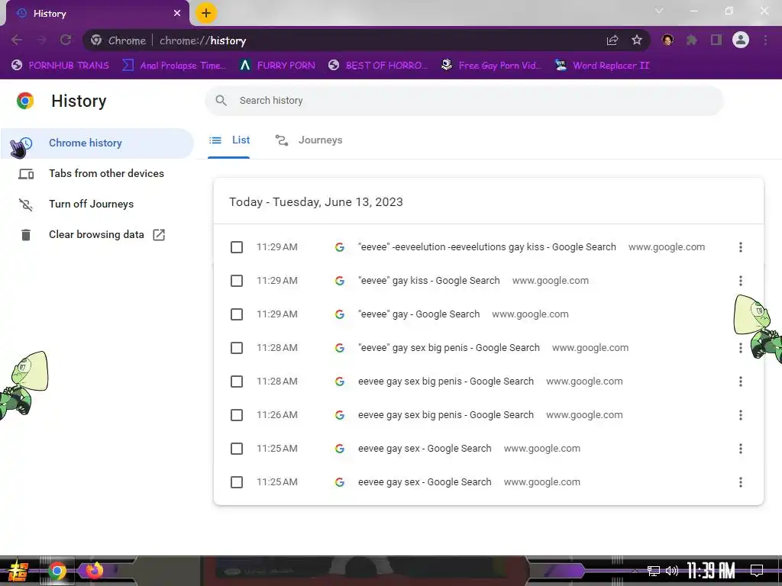Expand the tab search chevron in title bar
782x586 pixels.
659,11
